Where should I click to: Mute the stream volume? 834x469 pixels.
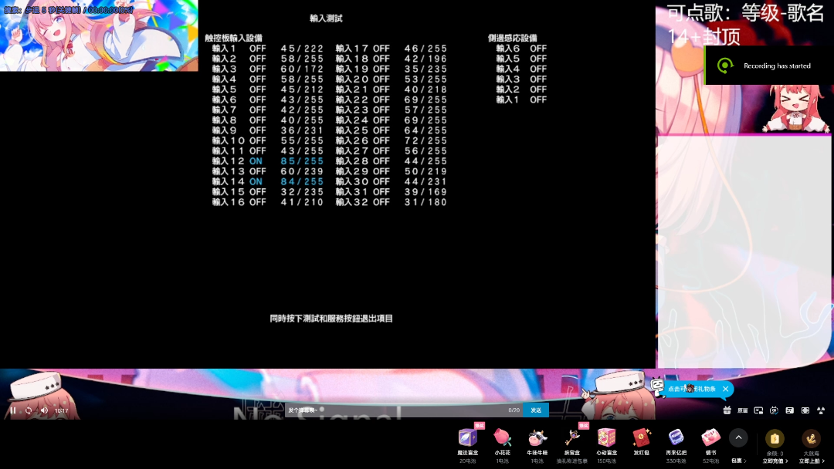(x=44, y=410)
